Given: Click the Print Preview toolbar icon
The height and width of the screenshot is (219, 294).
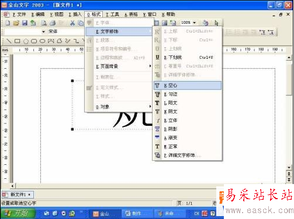Looking at the screenshot, I should coord(44,23).
